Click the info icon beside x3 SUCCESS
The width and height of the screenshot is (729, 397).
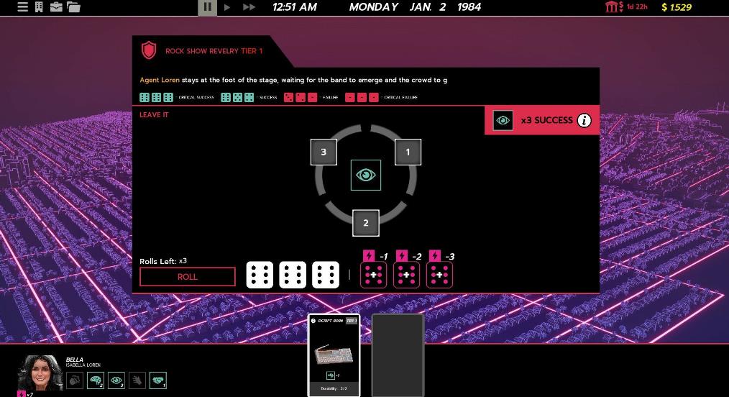[x=584, y=120]
